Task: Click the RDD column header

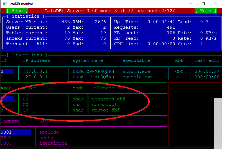Action: point(179,60)
